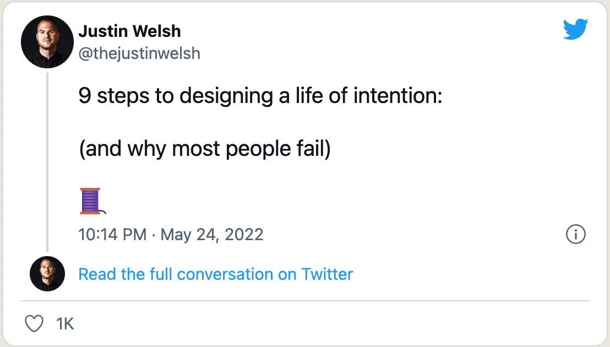Click the "May 24, 2022" date
Image resolution: width=610 pixels, height=347 pixels.
pos(212,235)
